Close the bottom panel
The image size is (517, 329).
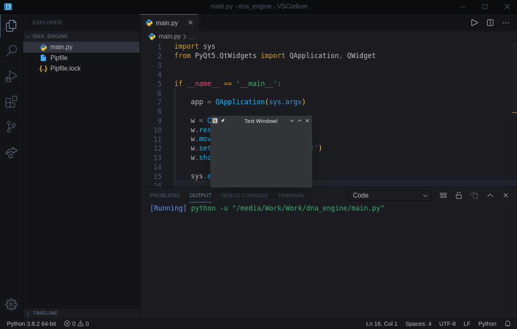point(506,195)
